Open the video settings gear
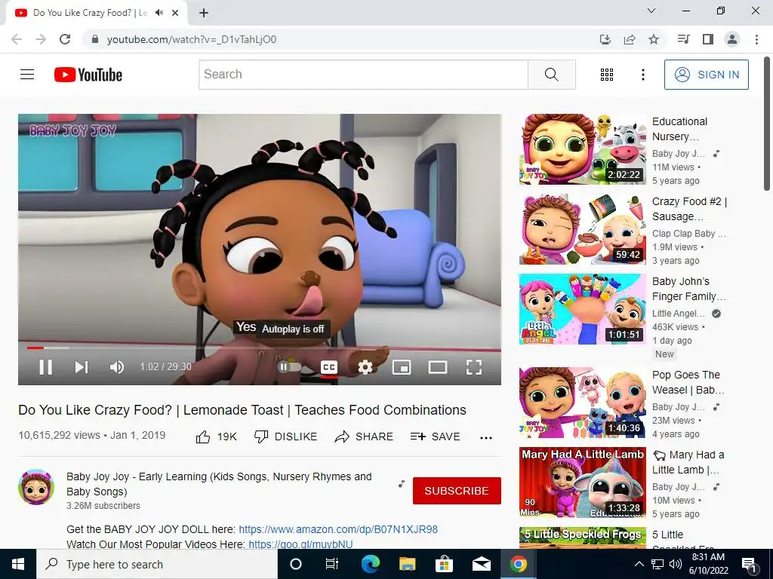773x579 pixels. [365, 367]
